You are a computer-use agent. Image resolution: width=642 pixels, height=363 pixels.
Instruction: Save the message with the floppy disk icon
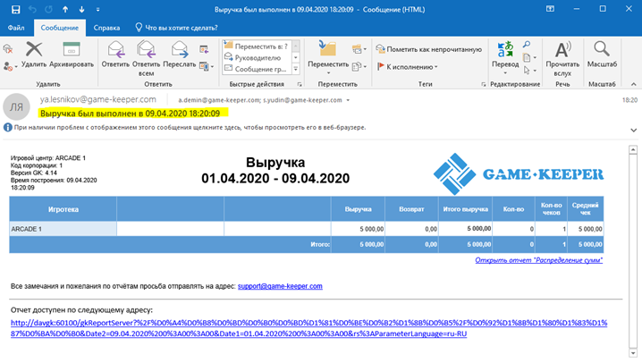tap(15, 10)
